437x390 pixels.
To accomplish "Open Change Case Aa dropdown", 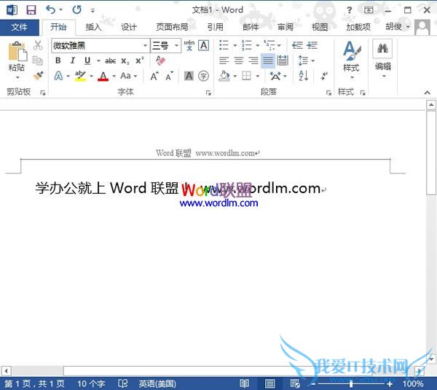I will 129,76.
